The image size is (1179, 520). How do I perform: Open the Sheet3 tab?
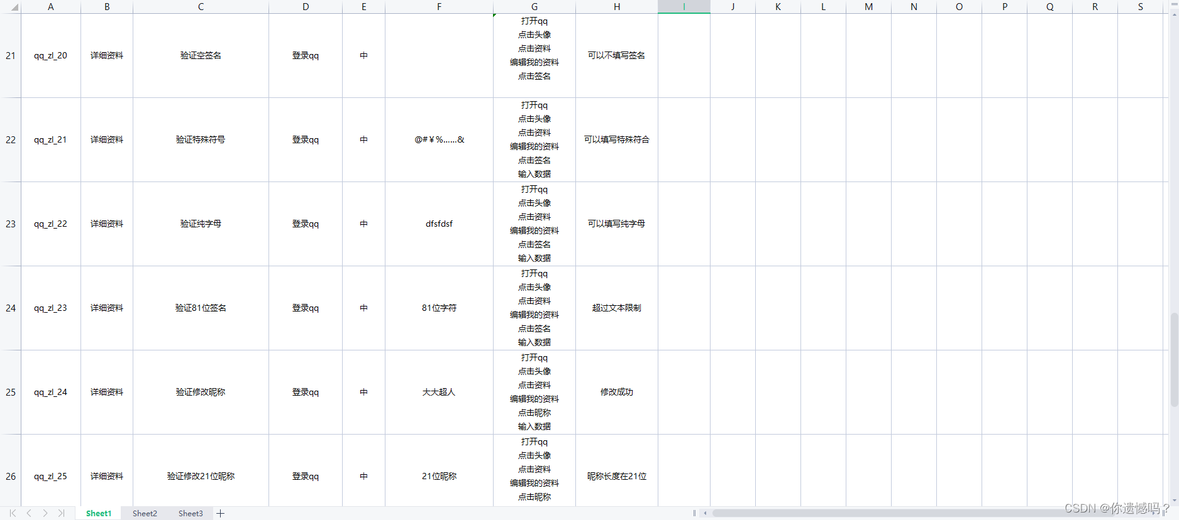[x=191, y=513]
